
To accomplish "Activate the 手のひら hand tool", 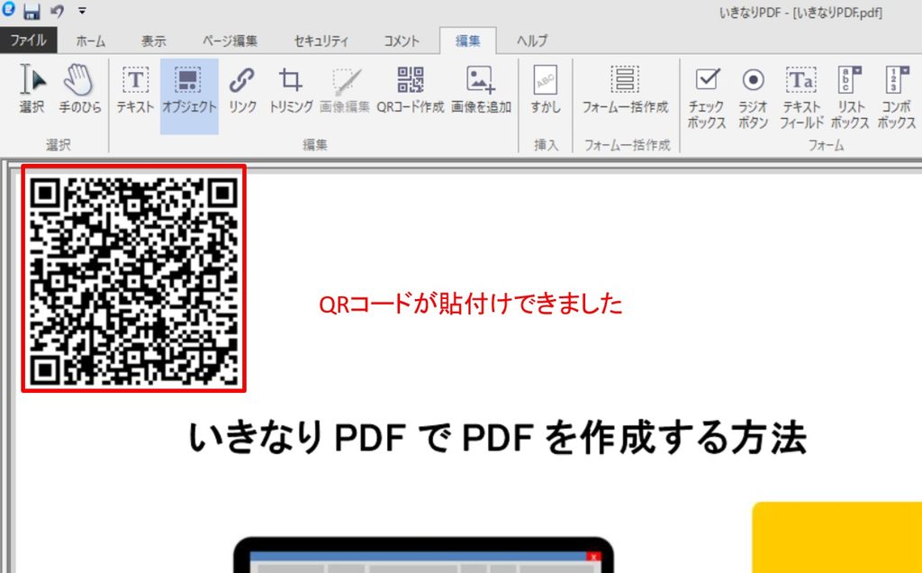I will click(80, 90).
